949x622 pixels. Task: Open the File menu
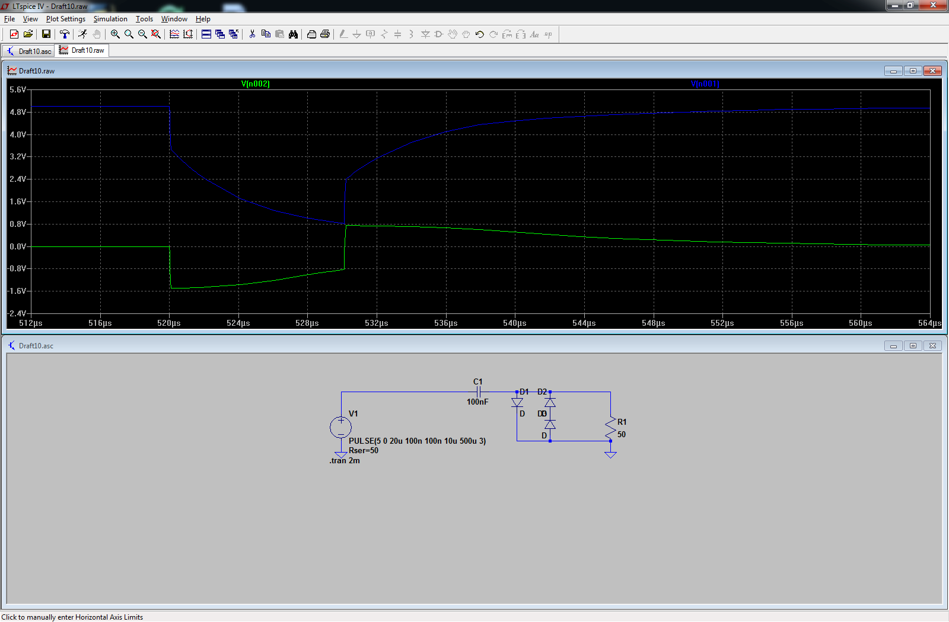(x=9, y=19)
